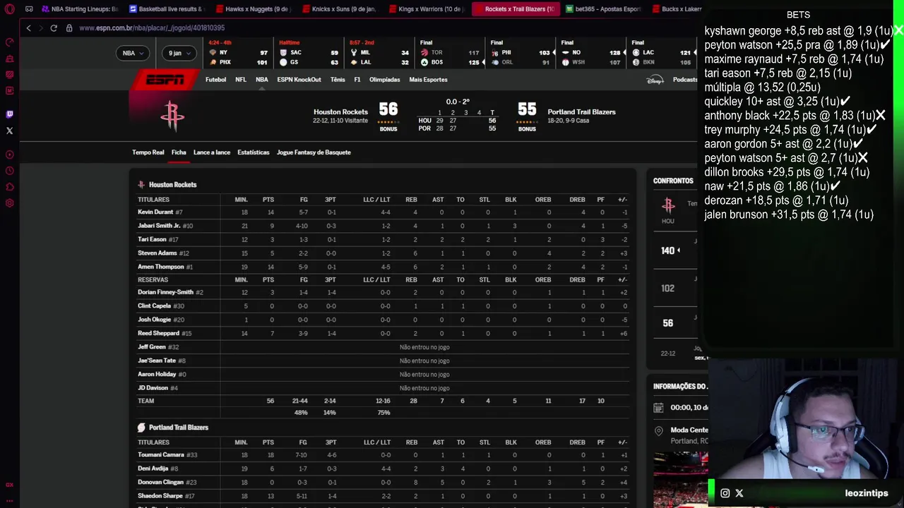Switch to bet365 browser tab
The width and height of the screenshot is (904, 508).
coord(602,9)
